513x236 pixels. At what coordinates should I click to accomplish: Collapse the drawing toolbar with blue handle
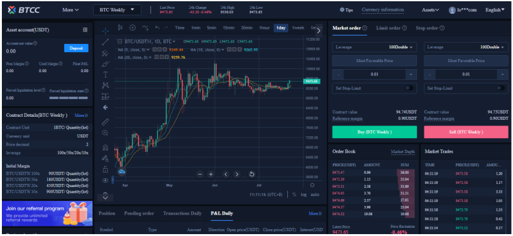point(113,180)
